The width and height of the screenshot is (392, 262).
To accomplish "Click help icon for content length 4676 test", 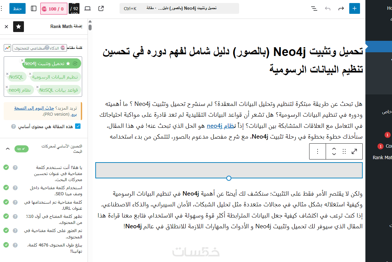I will (x=15, y=245).
